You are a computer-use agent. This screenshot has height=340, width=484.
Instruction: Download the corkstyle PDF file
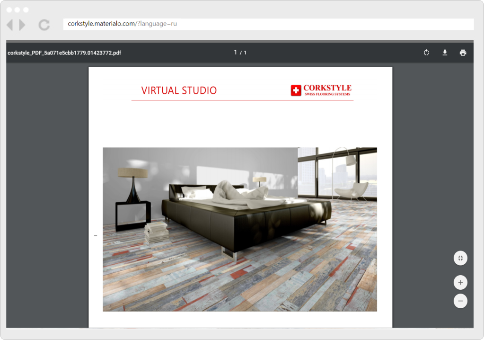445,53
